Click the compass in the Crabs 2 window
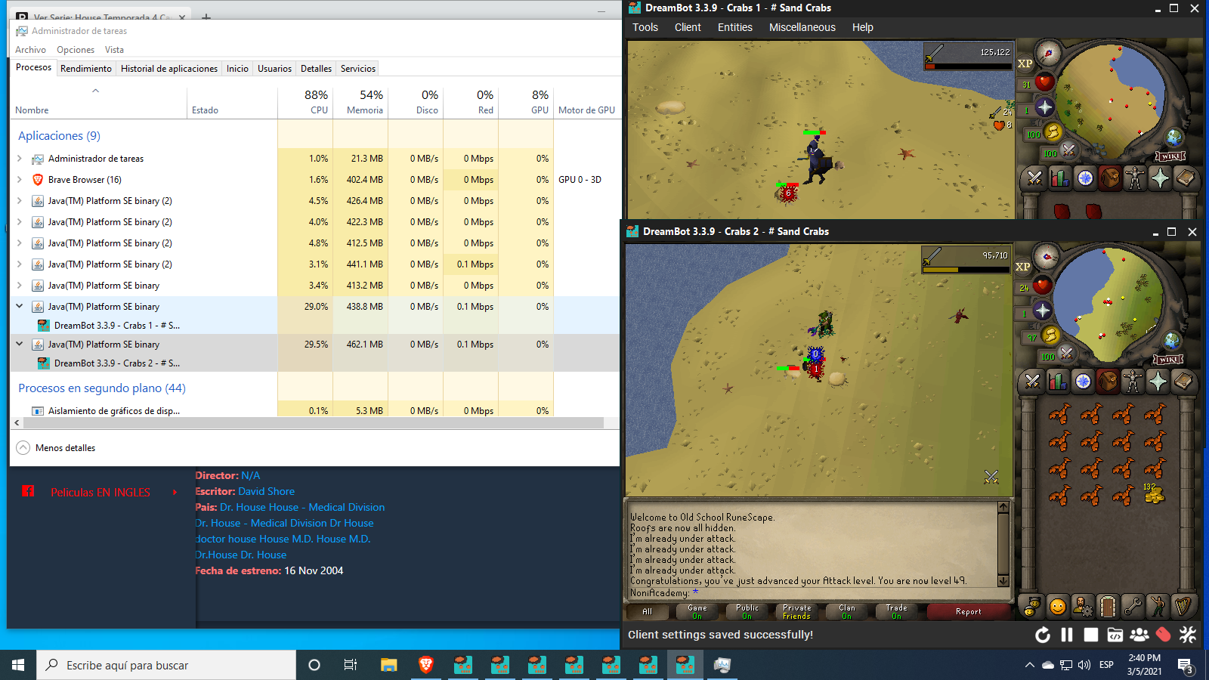Viewport: 1209px width, 680px height. point(1046,257)
